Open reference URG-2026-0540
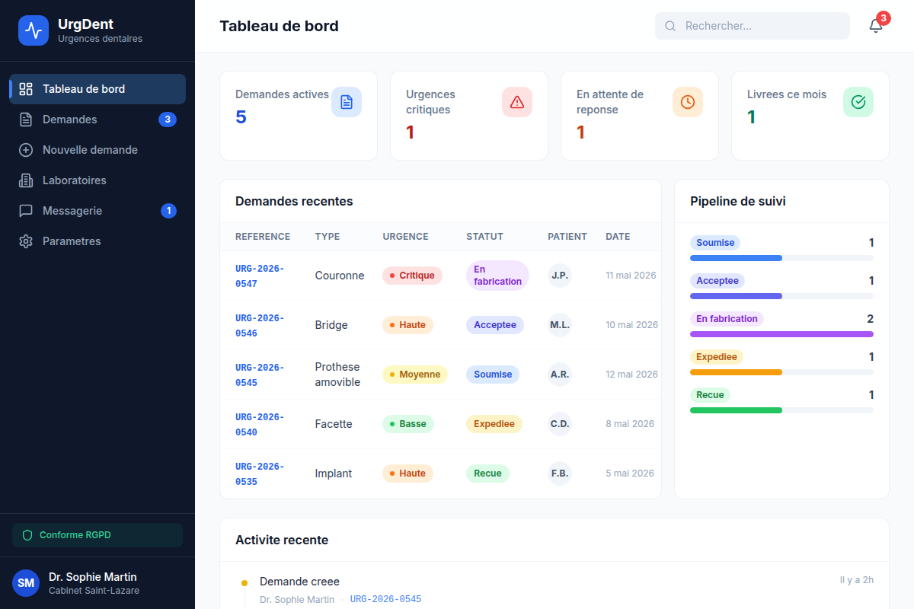Screen dimensions: 914x609 [x=260, y=424]
